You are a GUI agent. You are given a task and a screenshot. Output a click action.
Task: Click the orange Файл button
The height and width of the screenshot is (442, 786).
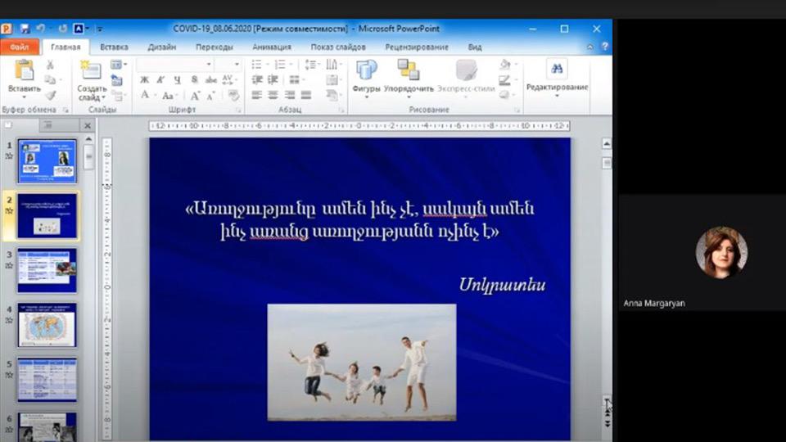tap(20, 47)
